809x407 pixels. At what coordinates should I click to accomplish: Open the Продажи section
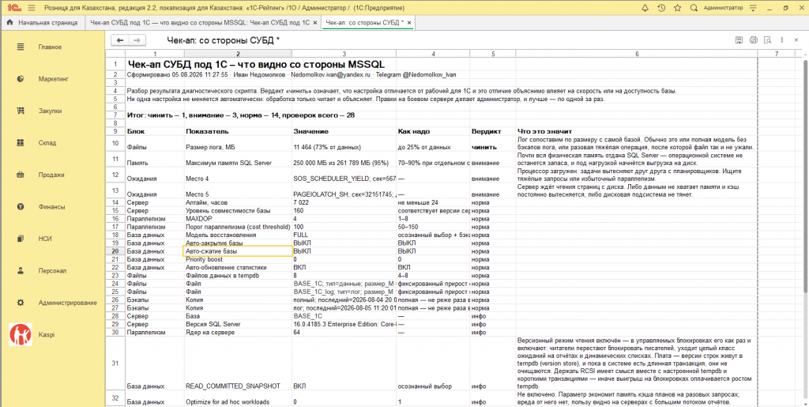tap(52, 175)
